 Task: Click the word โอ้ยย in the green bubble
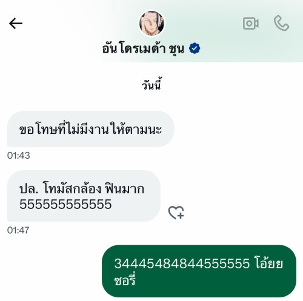click(x=268, y=262)
